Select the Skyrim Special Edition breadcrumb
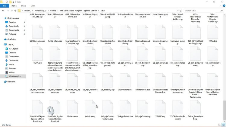The width and height of the screenshot is (226, 127). (x=78, y=11)
